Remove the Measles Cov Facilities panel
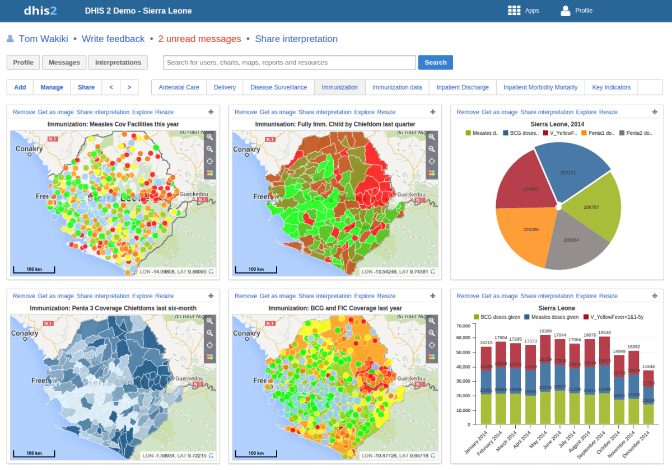 (x=24, y=112)
